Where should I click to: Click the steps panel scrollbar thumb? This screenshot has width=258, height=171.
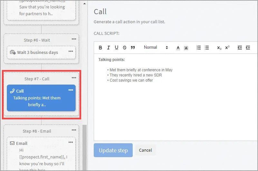(85, 147)
